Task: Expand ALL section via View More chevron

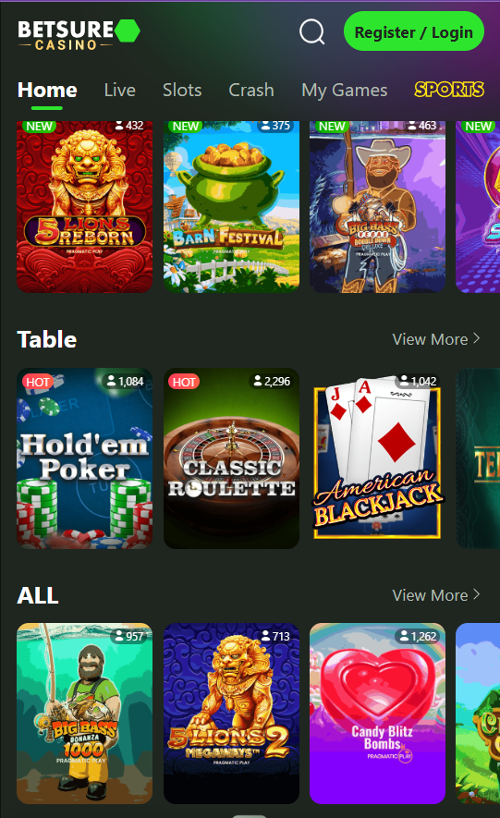Action: (477, 594)
